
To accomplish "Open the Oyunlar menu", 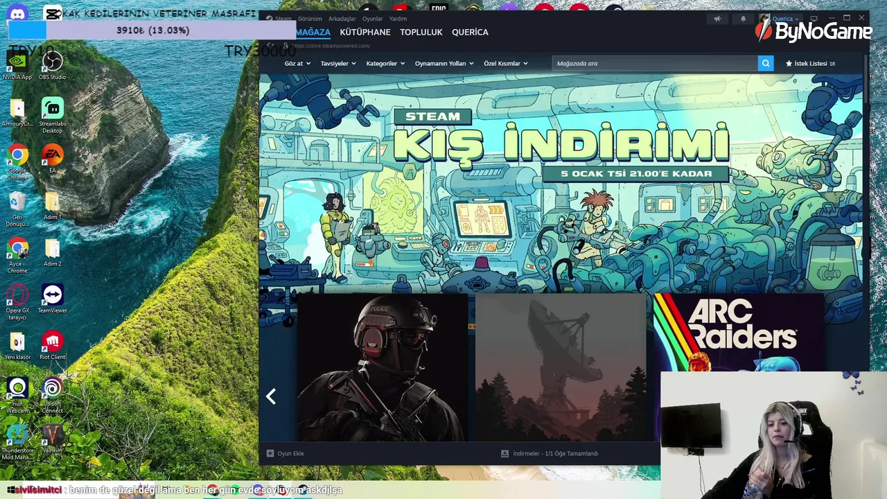I will pyautogui.click(x=372, y=19).
